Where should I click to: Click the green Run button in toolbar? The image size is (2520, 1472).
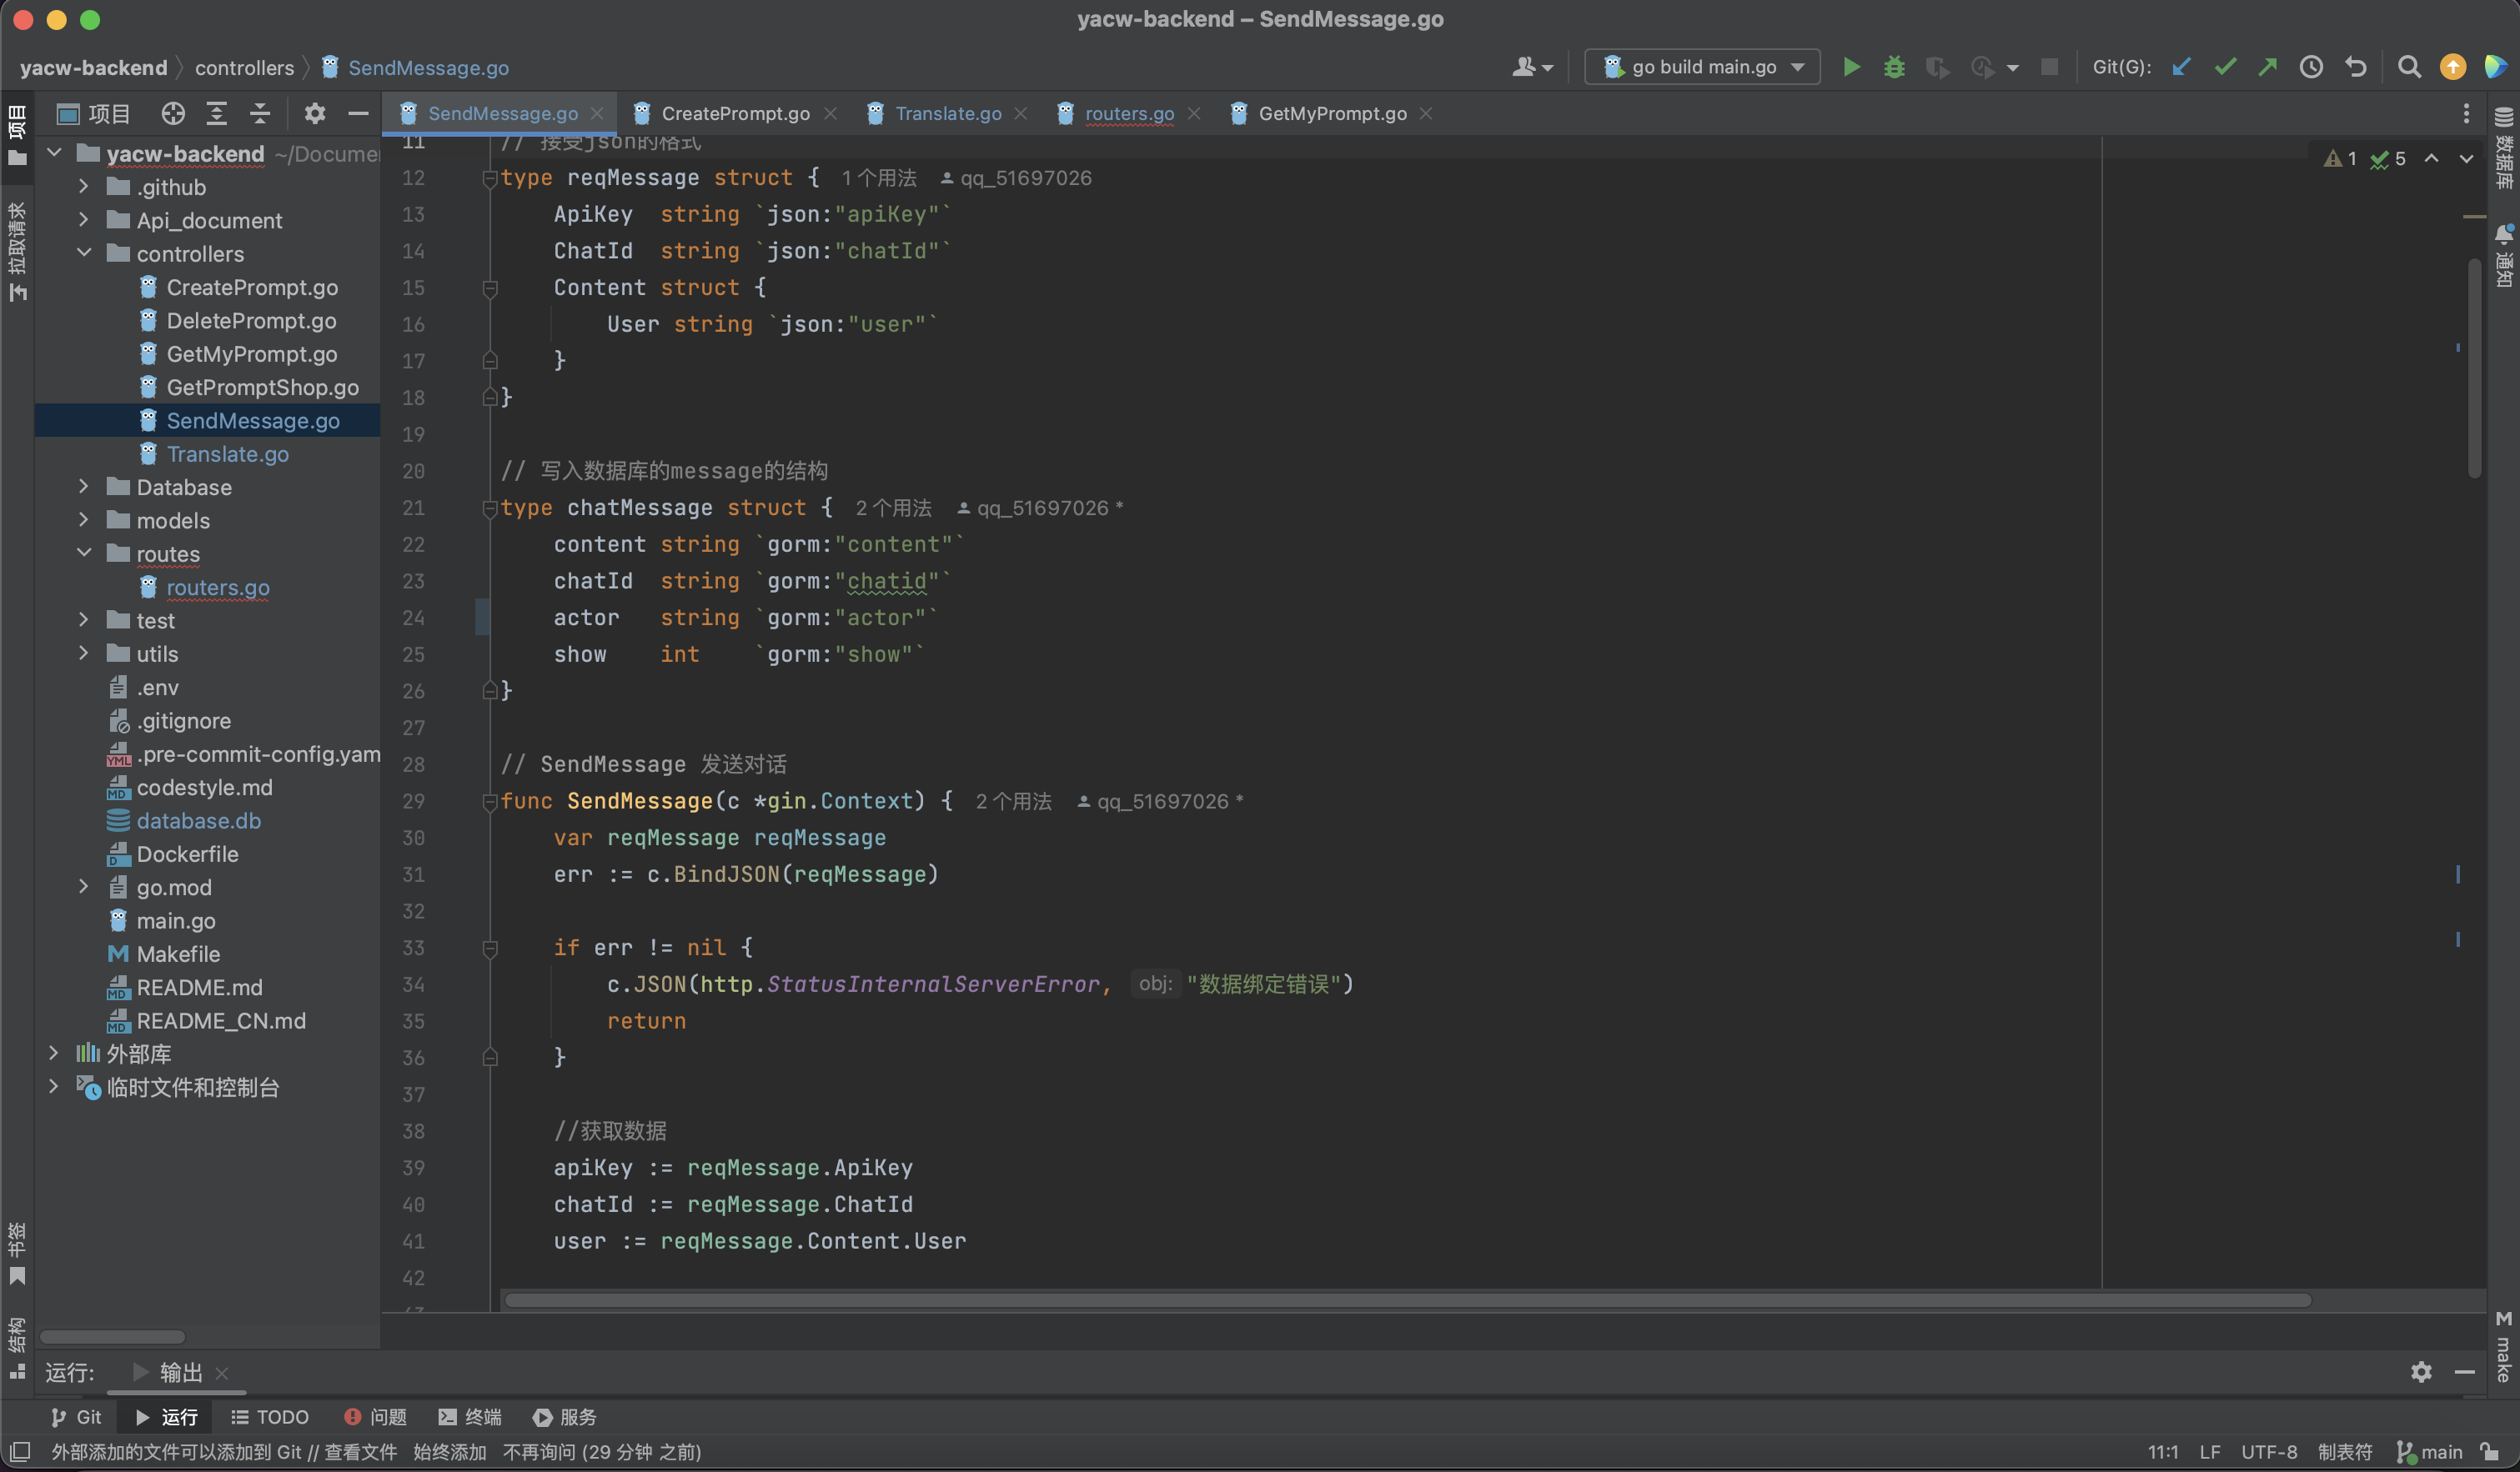click(x=1851, y=67)
